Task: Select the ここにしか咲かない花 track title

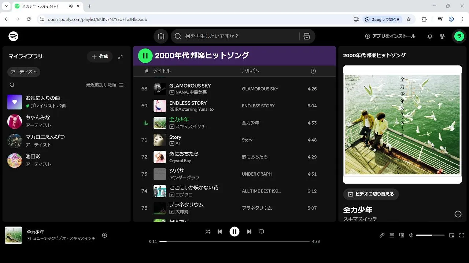Action: tap(194, 188)
